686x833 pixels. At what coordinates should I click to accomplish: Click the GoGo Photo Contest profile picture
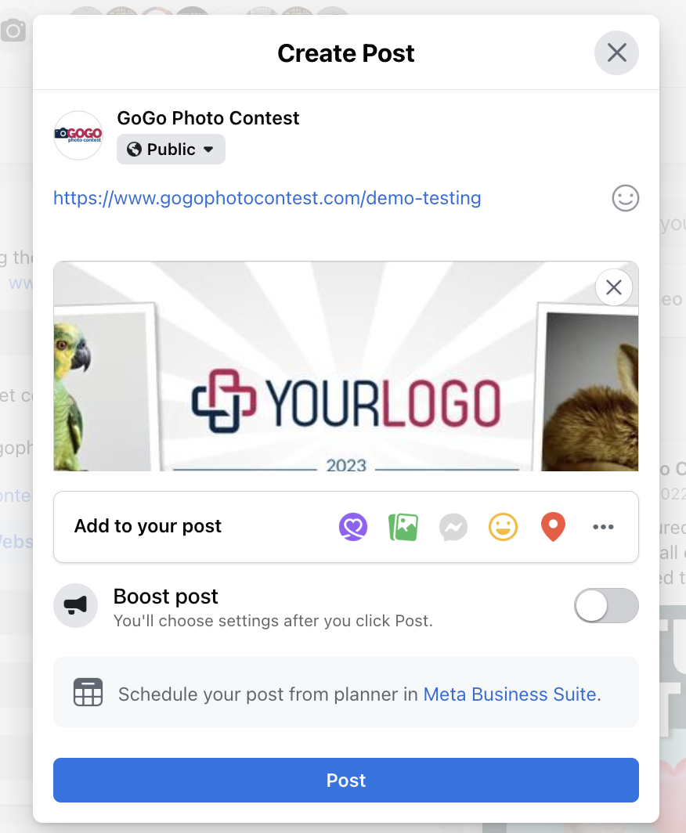[x=78, y=135]
